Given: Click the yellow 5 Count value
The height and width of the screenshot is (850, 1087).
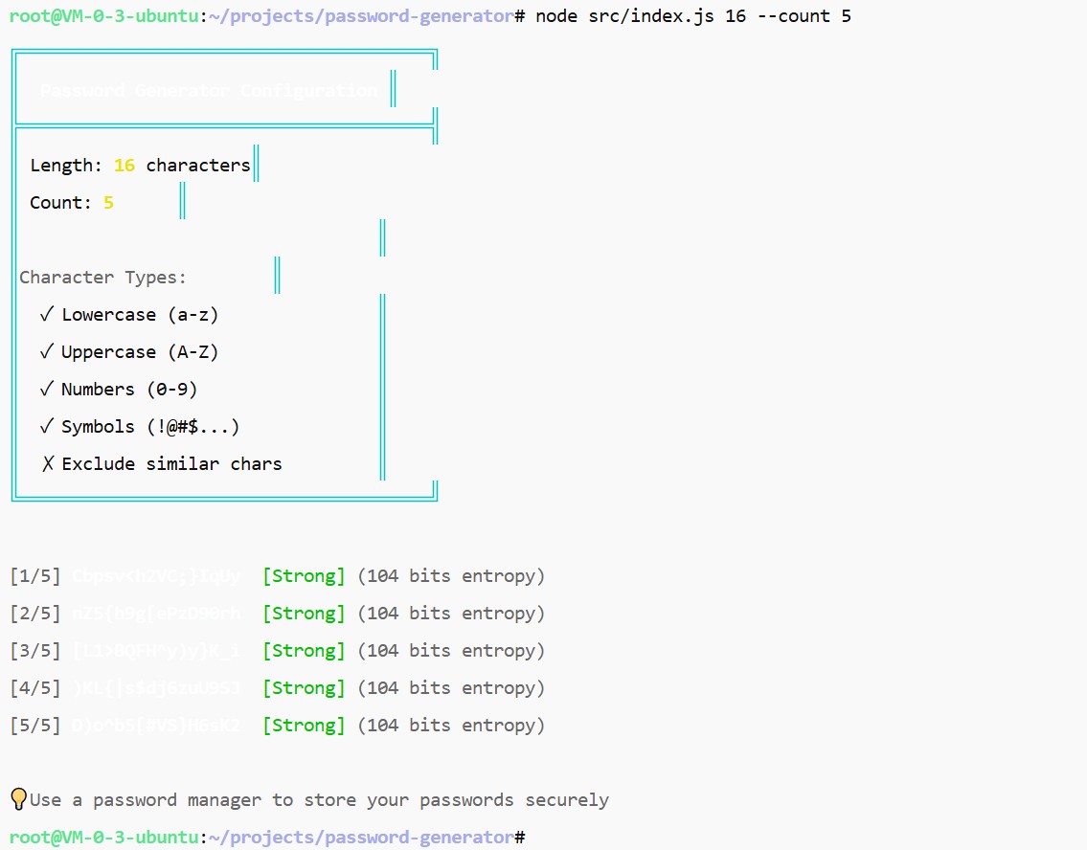Looking at the screenshot, I should tap(108, 203).
